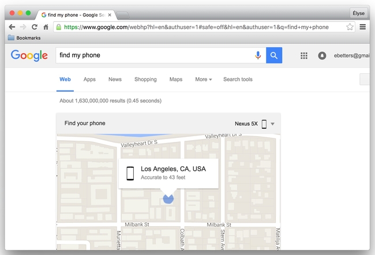Expand the More search options menu
Screen dimensions: 375x255
click(203, 80)
